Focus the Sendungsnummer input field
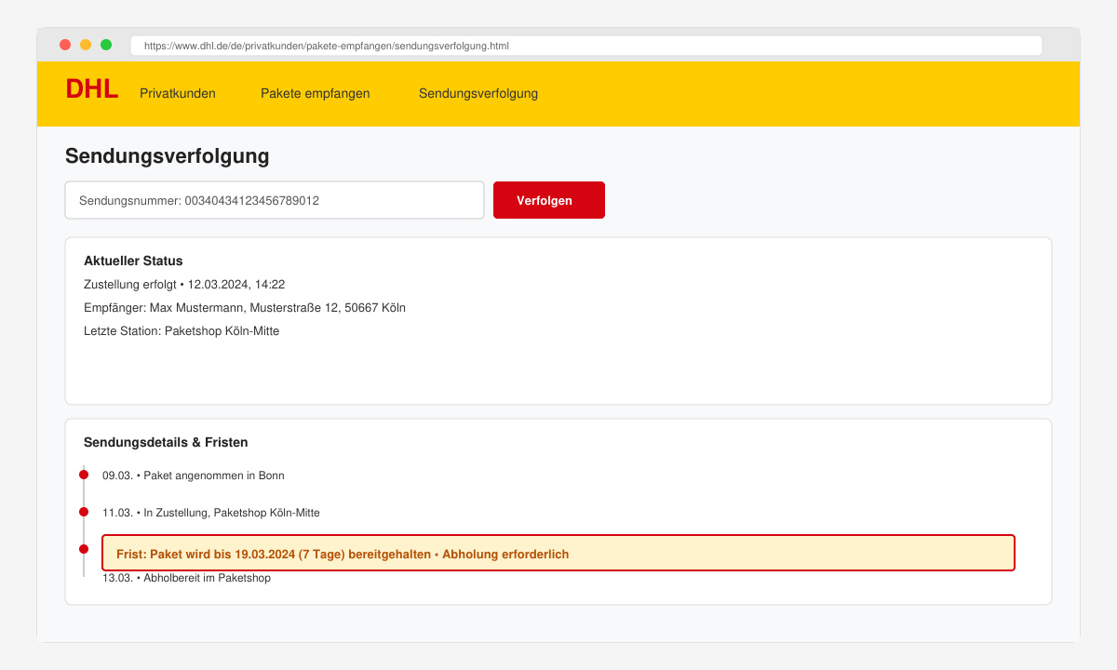The width and height of the screenshot is (1117, 670). 275,200
